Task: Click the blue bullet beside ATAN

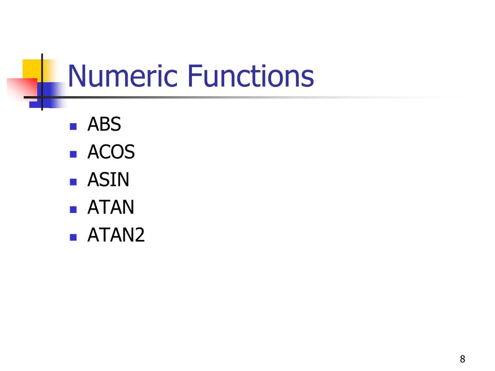Action: coord(73,210)
